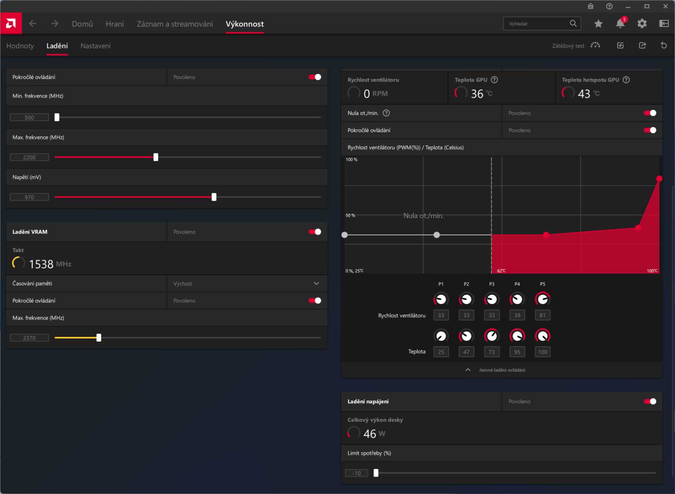Toggle Ladění napájení switch
Screen dimensions: 675x494
[x=650, y=402]
